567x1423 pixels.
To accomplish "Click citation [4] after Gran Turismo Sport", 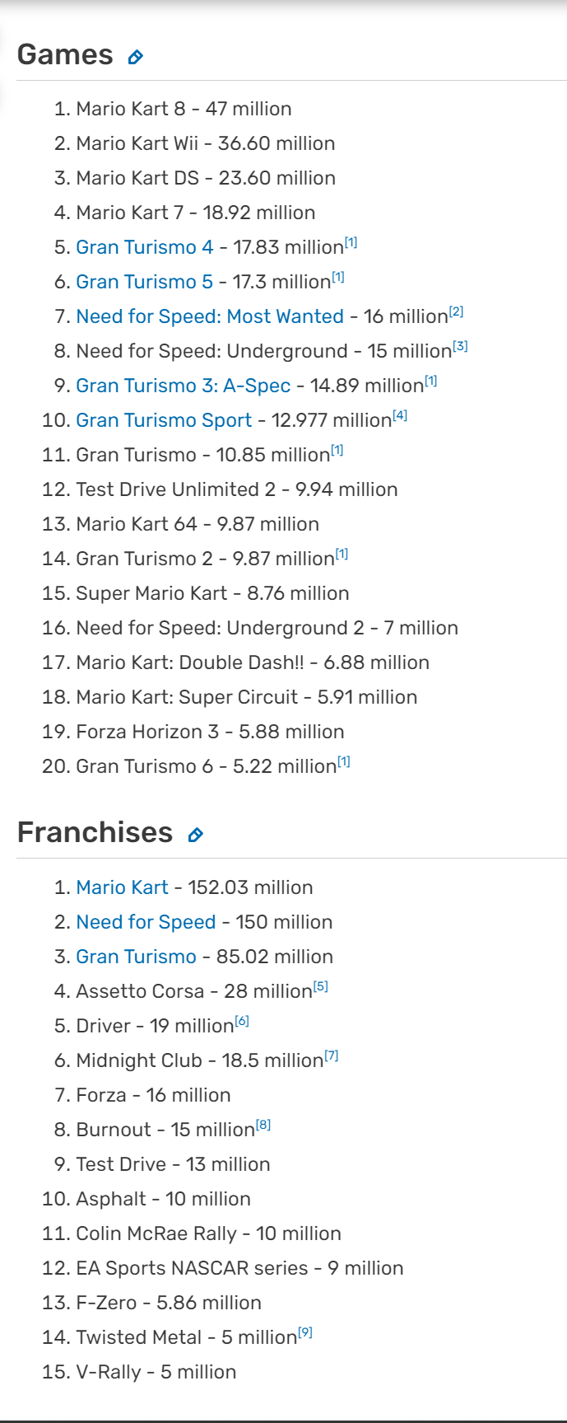I will click(400, 415).
